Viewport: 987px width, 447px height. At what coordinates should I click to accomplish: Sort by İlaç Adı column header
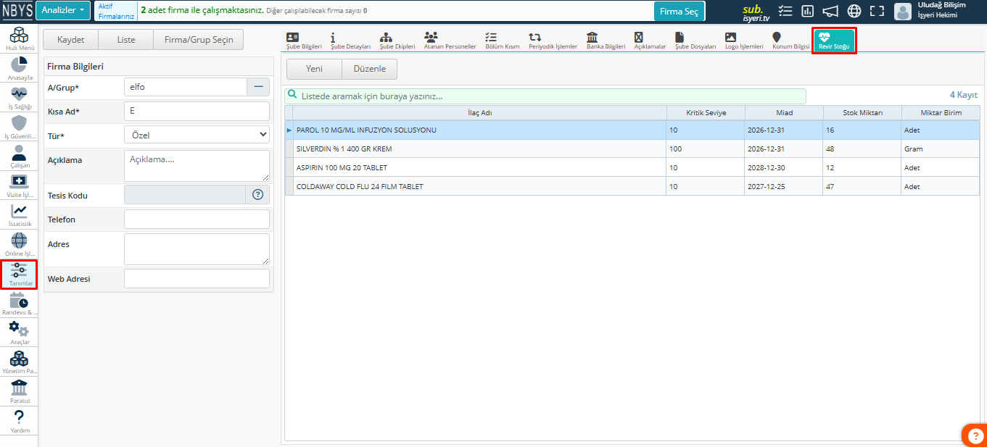coord(480,113)
